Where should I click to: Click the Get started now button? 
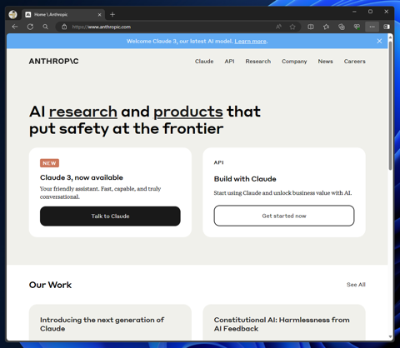click(x=284, y=216)
